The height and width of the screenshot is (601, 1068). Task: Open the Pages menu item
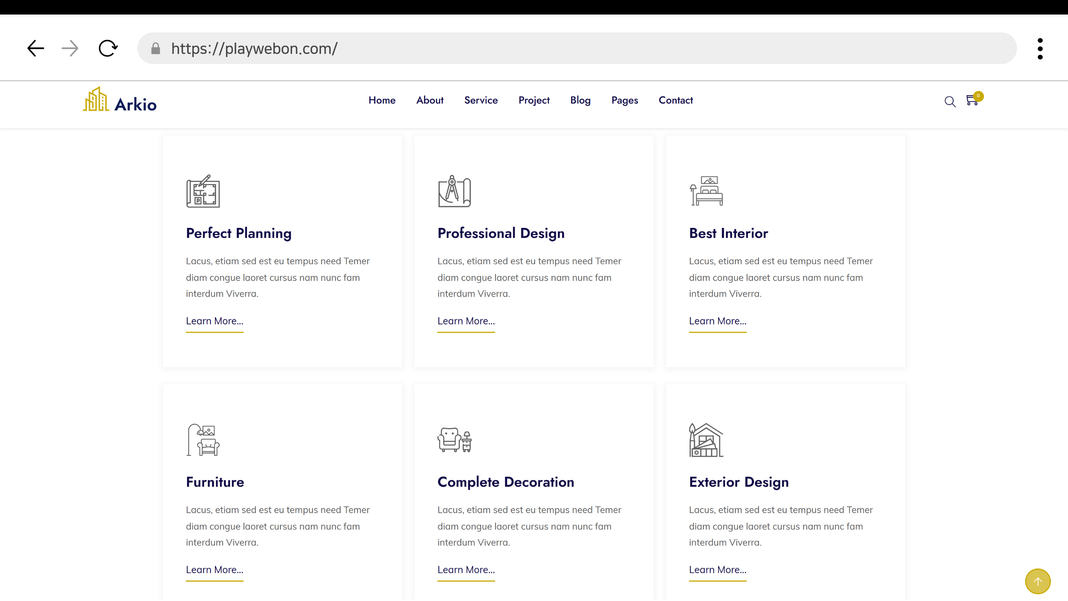pyautogui.click(x=624, y=100)
